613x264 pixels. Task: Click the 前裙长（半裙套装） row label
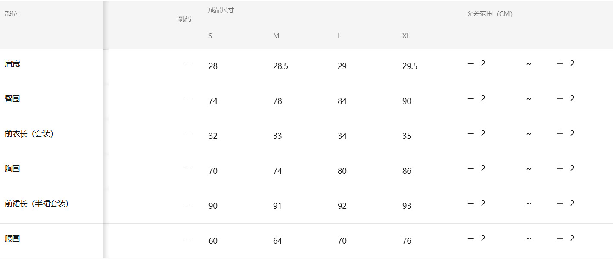(37, 204)
